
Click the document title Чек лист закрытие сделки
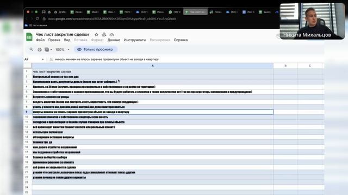coord(62,35)
